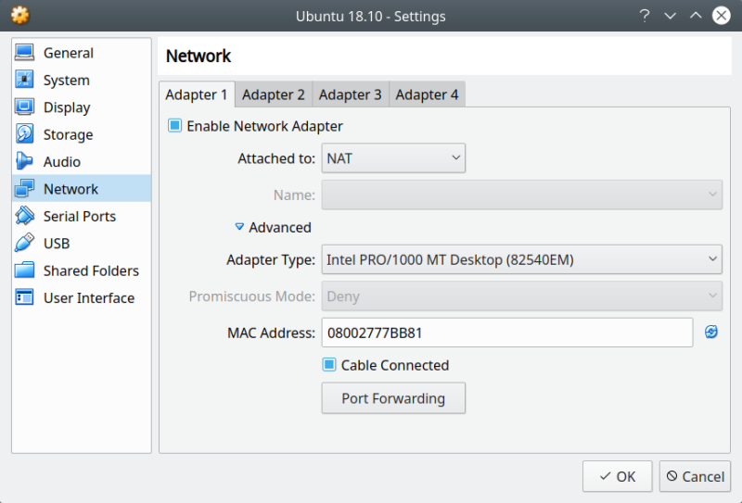The image size is (742, 503).
Task: Click the Shared Folders icon
Action: coord(25,270)
